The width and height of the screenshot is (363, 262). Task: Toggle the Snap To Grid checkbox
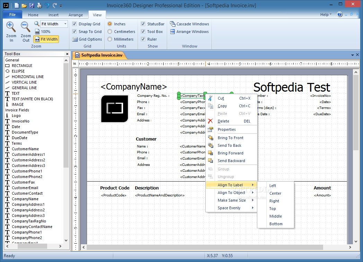click(74, 32)
